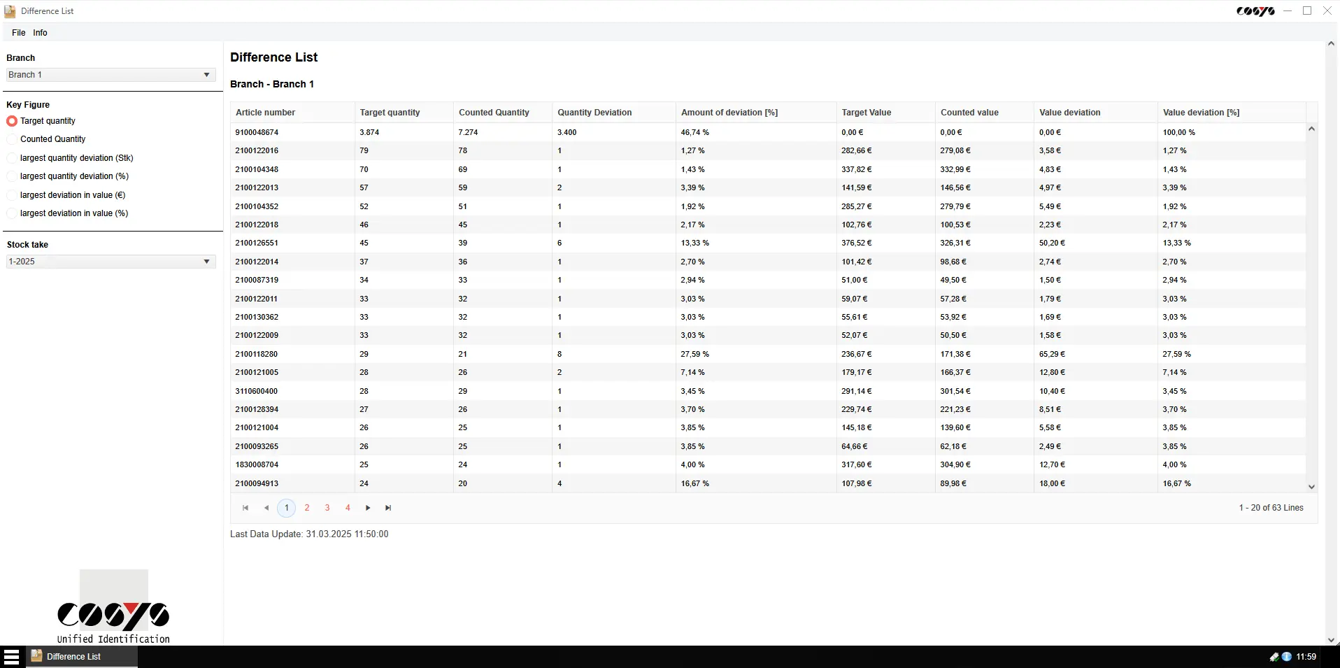
Task: Click the 1 - 20 of 63 Lines text
Action: [1271, 508]
